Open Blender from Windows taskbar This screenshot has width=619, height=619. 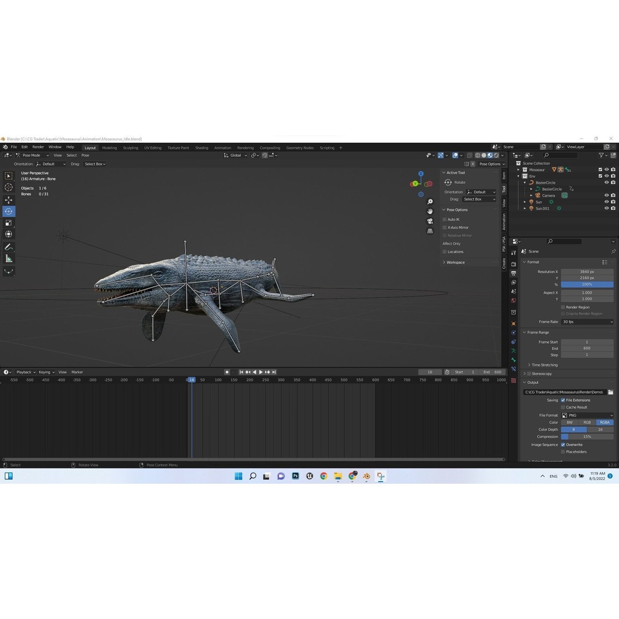(x=366, y=476)
